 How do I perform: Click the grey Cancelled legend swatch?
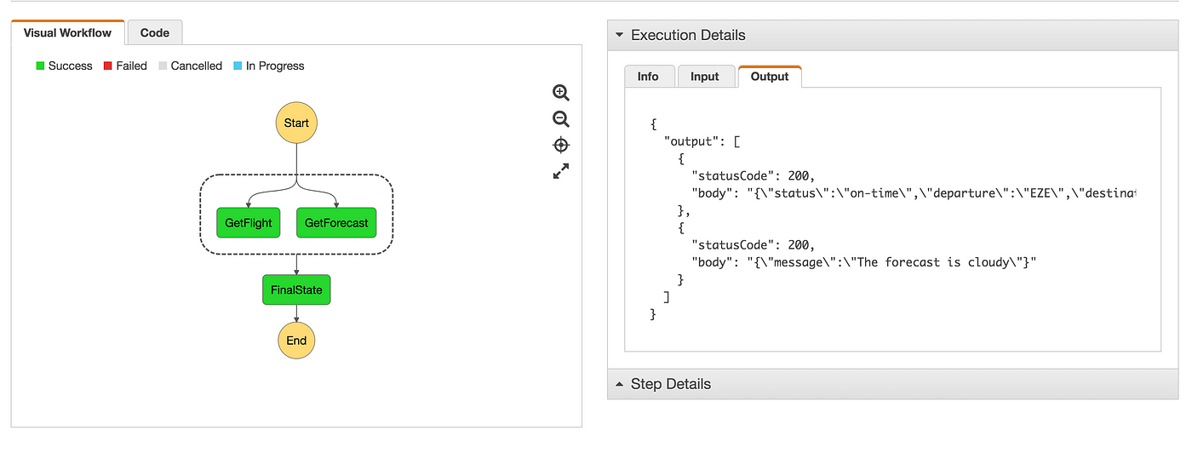(163, 66)
